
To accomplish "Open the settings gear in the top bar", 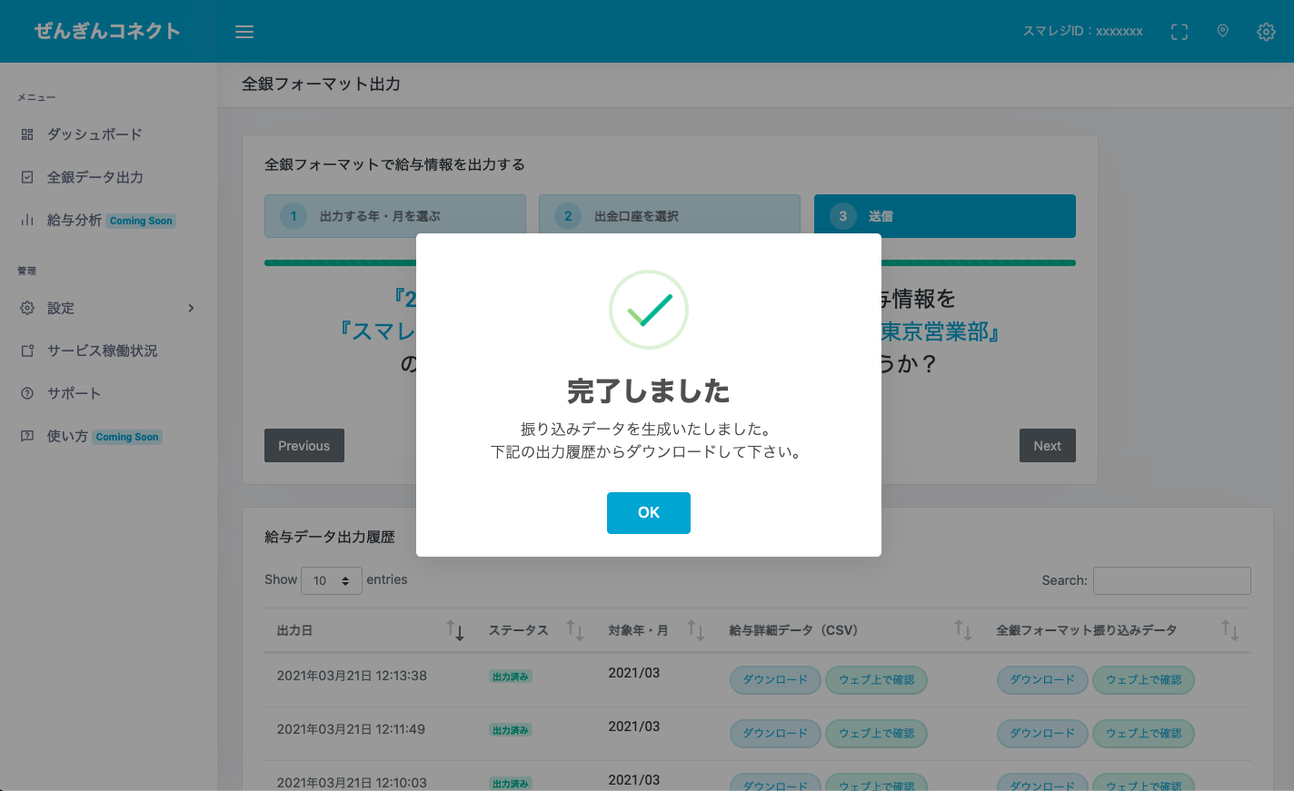I will pos(1266,31).
